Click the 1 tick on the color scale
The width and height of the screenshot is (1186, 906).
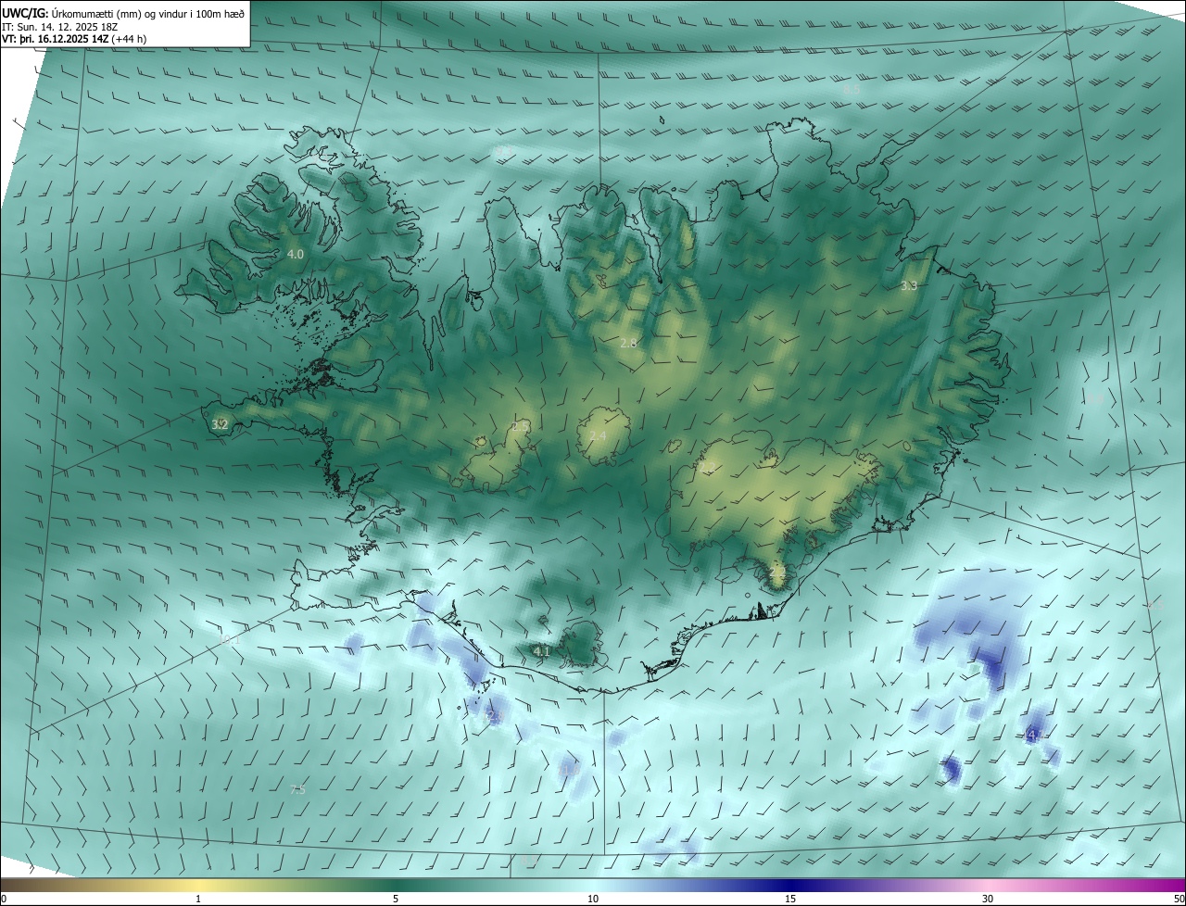199,899
